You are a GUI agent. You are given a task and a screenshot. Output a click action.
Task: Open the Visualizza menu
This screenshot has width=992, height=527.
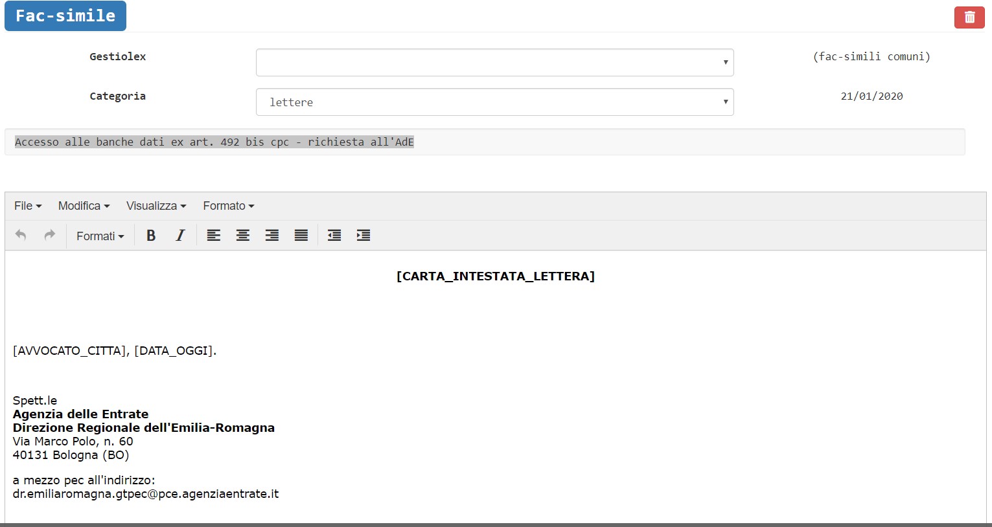click(155, 205)
